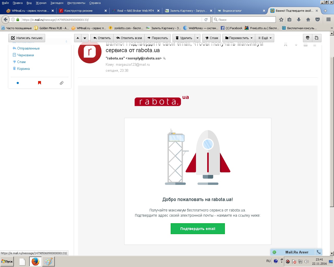Show more bookmarks with the chevron
The width and height of the screenshot is (334, 267).
click(332, 28)
